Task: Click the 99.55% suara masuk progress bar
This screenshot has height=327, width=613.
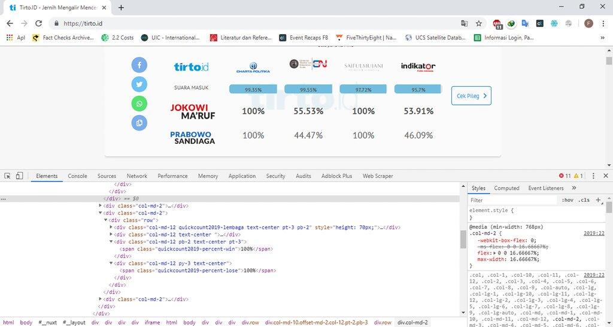Action: (308, 89)
